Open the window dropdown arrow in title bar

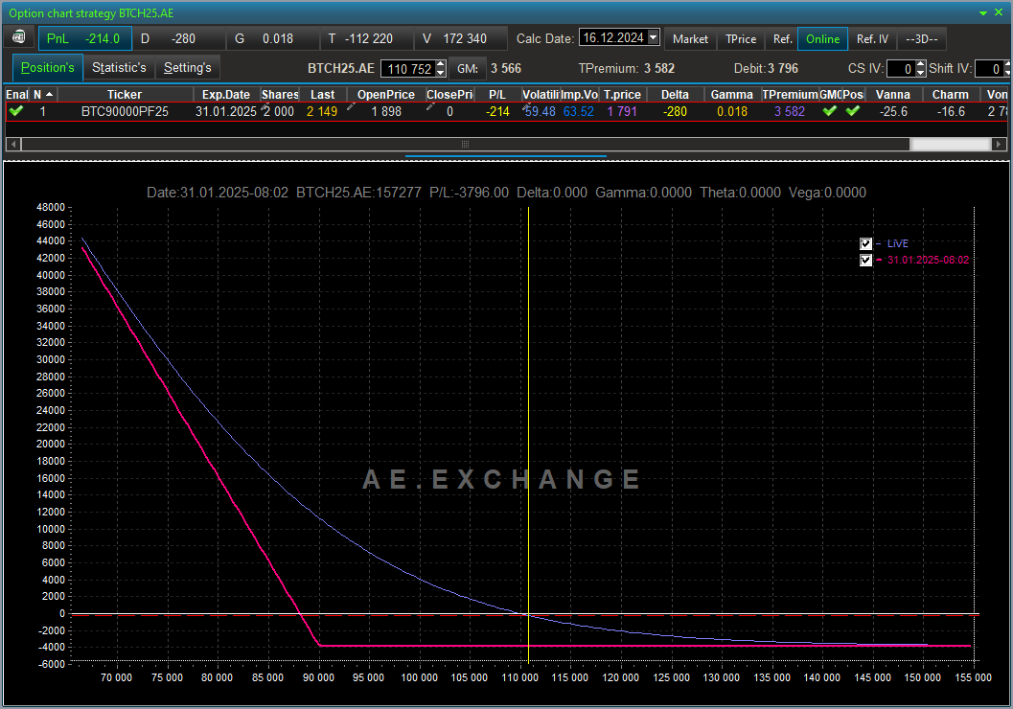tap(982, 12)
